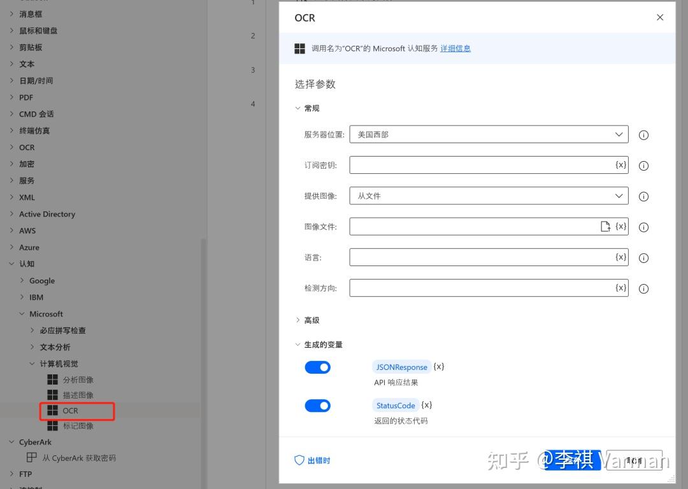688x489 pixels.
Task: Click inside the 订阅密钥 input field
Action: coord(478,164)
